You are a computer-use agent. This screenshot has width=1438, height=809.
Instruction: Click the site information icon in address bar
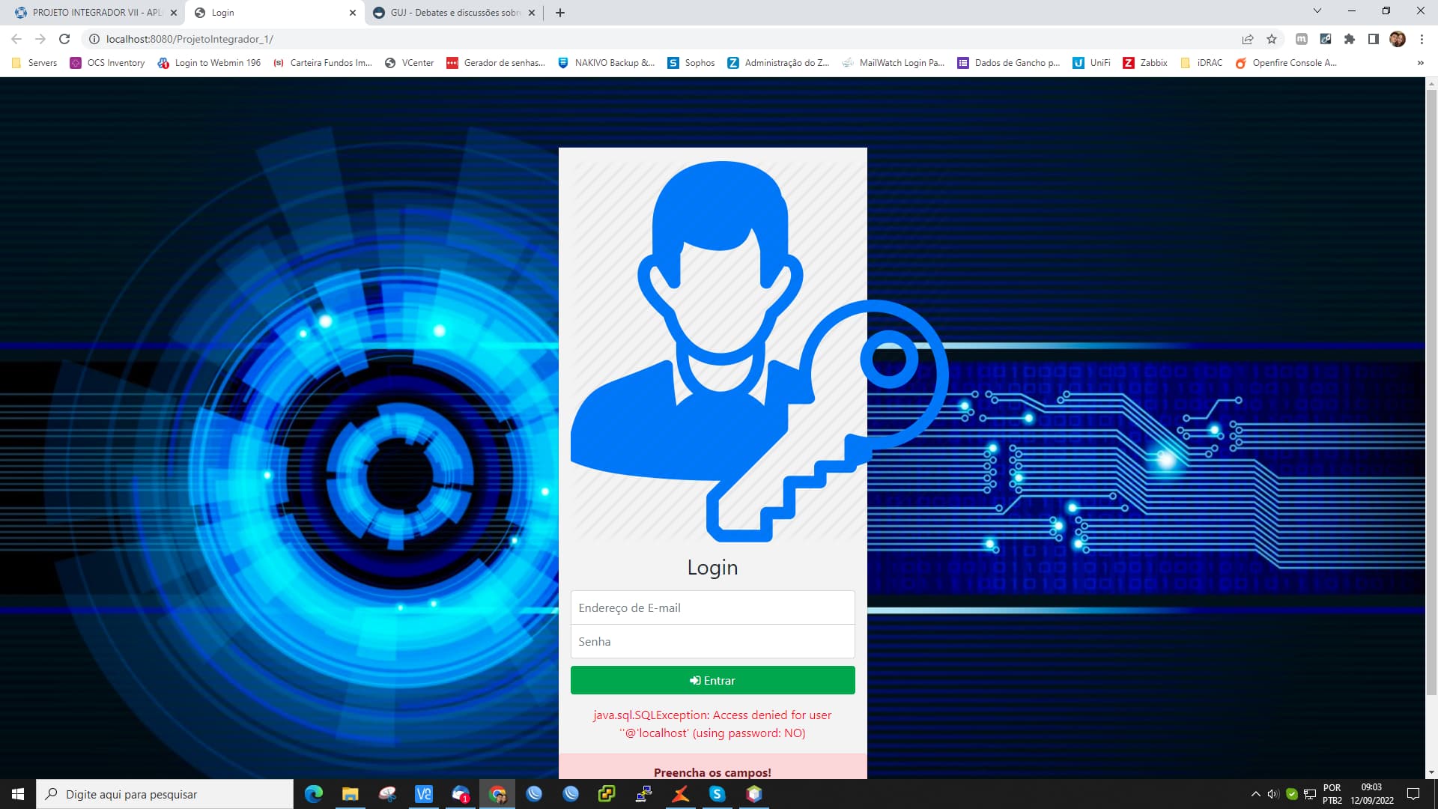point(94,39)
